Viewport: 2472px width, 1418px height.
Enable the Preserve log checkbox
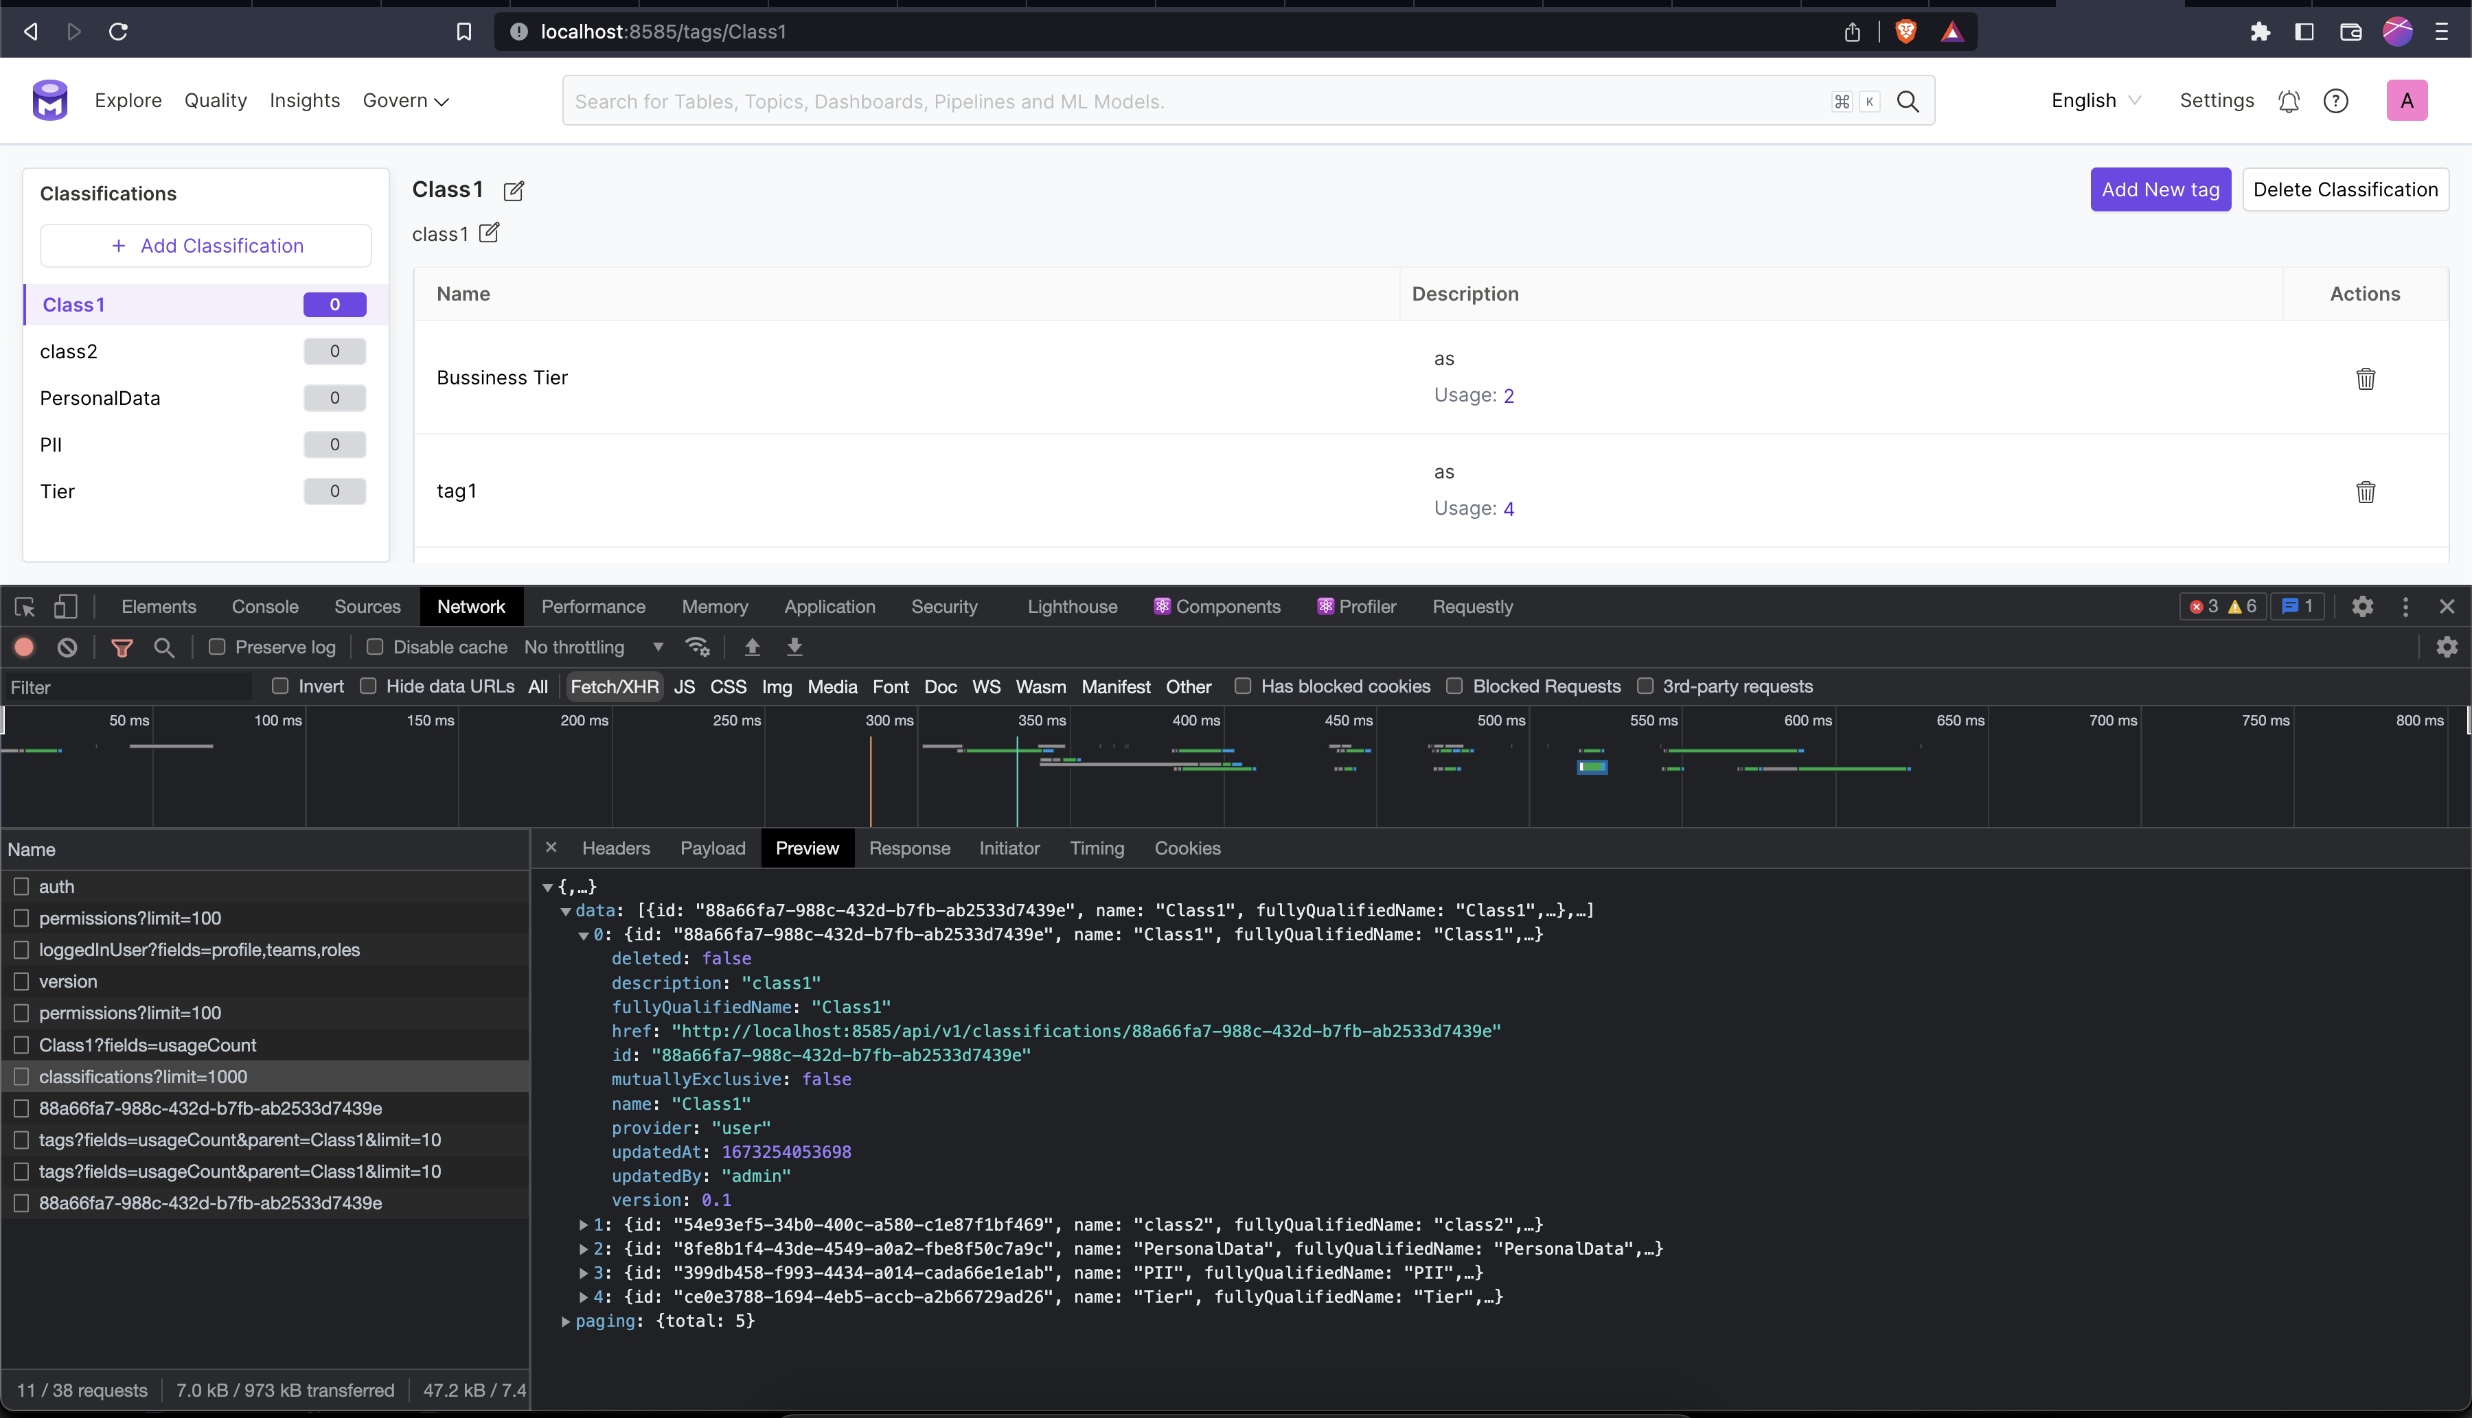point(217,647)
